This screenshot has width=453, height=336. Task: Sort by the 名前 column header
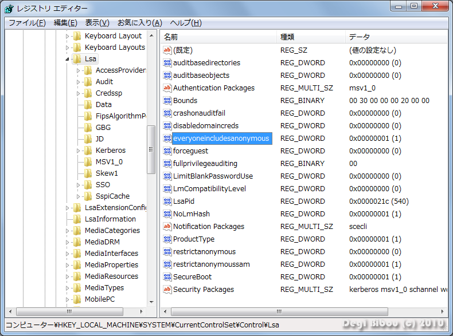click(218, 37)
